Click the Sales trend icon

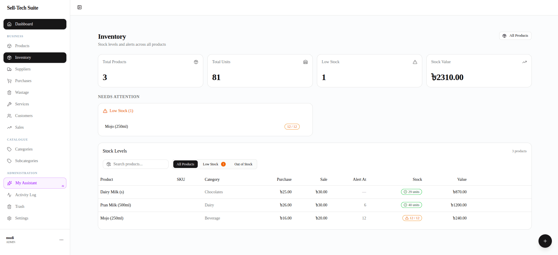pyautogui.click(x=9, y=127)
